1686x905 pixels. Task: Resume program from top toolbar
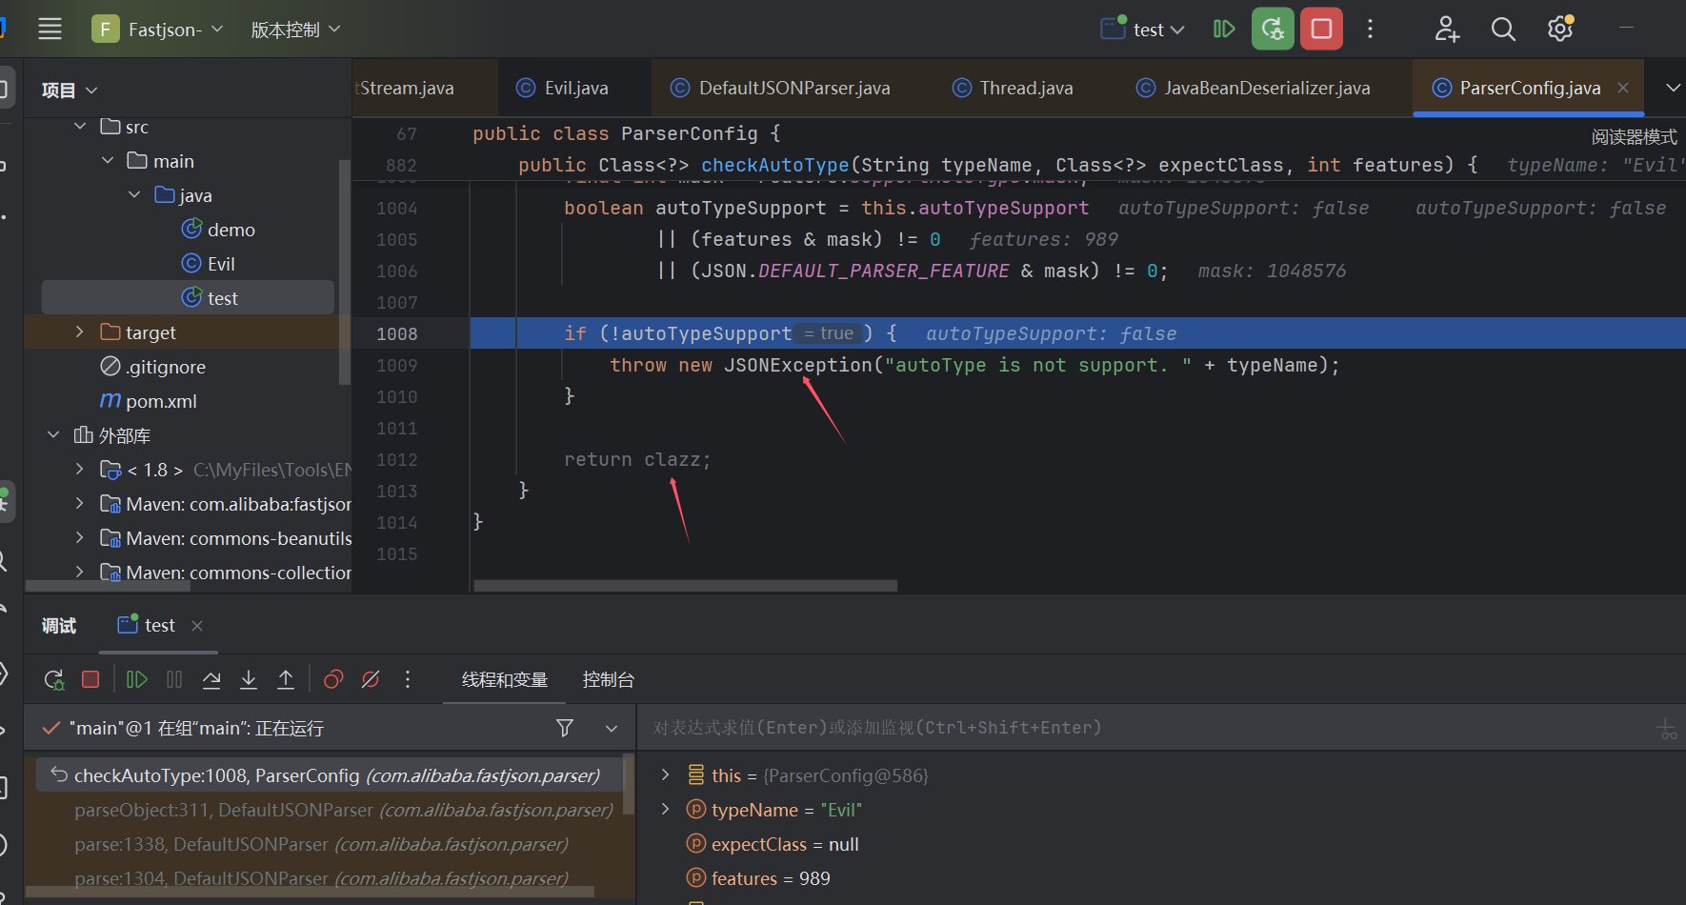coord(1224,29)
